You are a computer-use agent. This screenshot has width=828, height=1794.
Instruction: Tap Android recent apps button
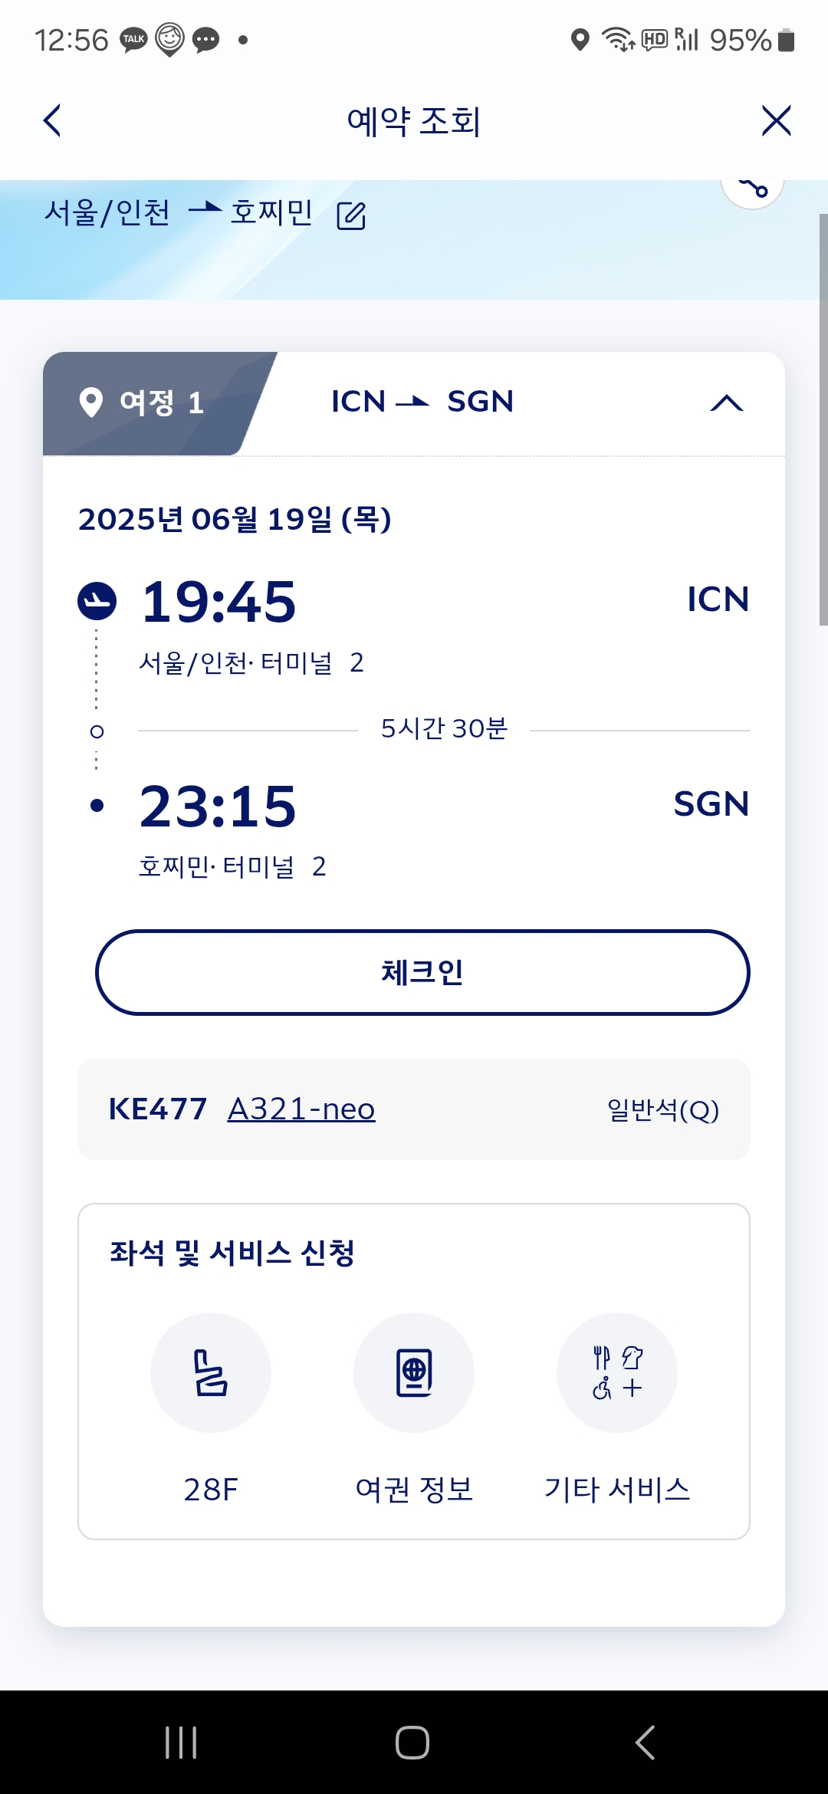[181, 1742]
